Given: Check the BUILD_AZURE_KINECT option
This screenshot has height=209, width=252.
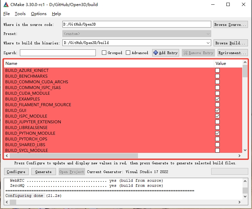Looking at the screenshot, I should click(x=217, y=71).
